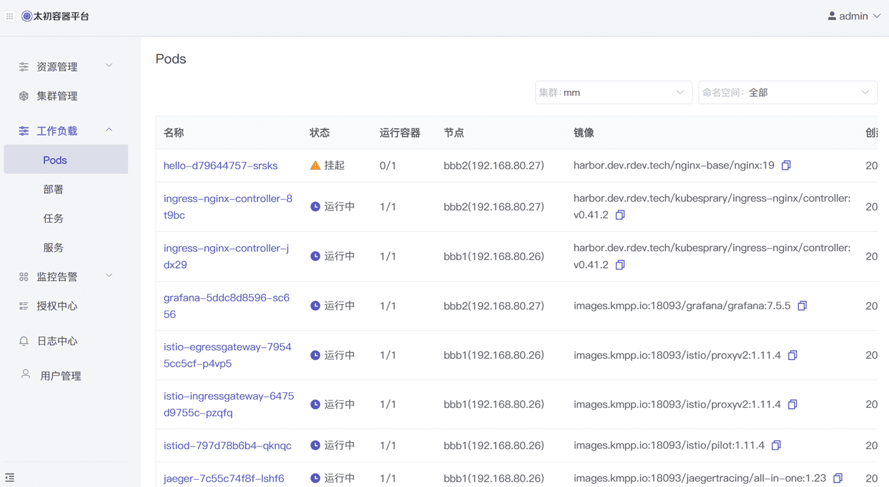Click the 集群管理 sidebar icon
This screenshot has height=487, width=889.
click(x=24, y=96)
